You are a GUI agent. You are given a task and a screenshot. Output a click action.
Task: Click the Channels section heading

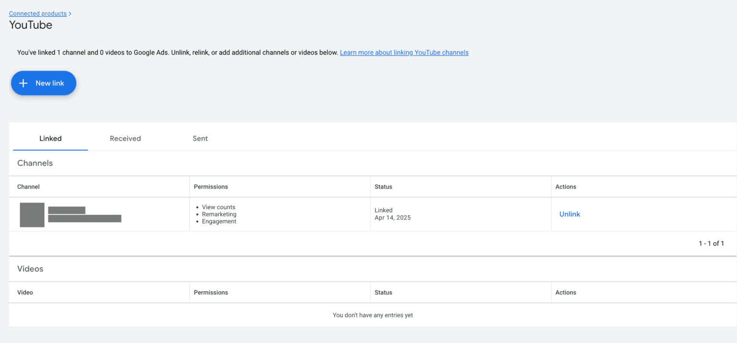(x=35, y=163)
